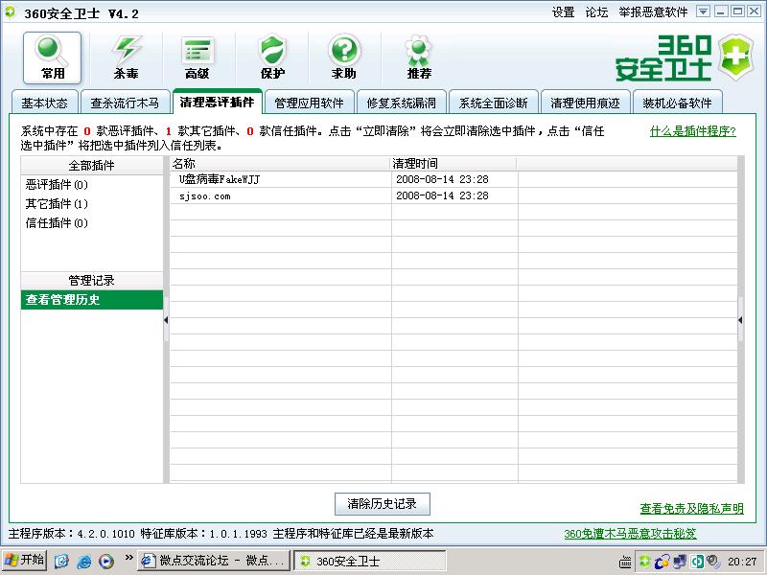Select the sjsoo.com row
Screen dimensions: 767x575
coord(453,195)
